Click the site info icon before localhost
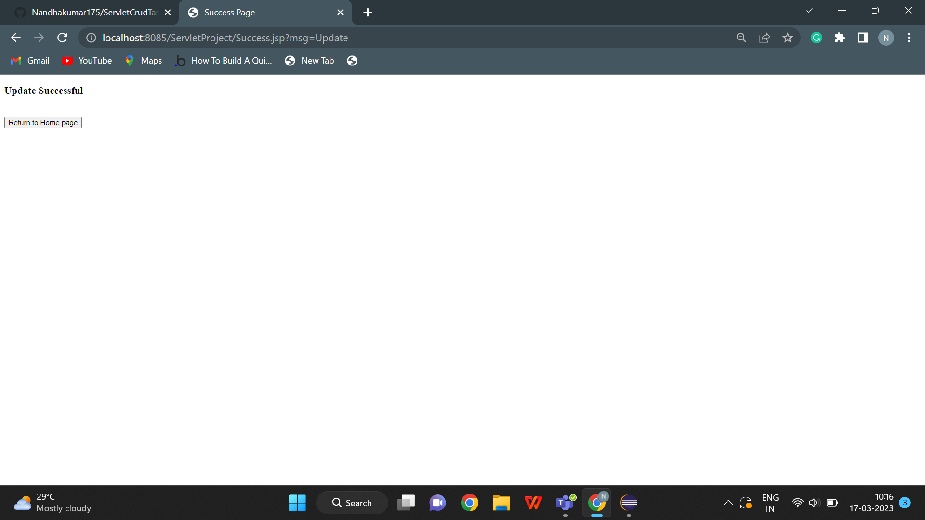Screen dimensions: 925x520 pos(91,38)
